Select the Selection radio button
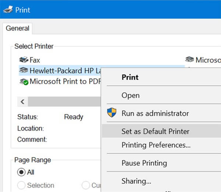Viewport: 221px width, 192px height. [21, 185]
